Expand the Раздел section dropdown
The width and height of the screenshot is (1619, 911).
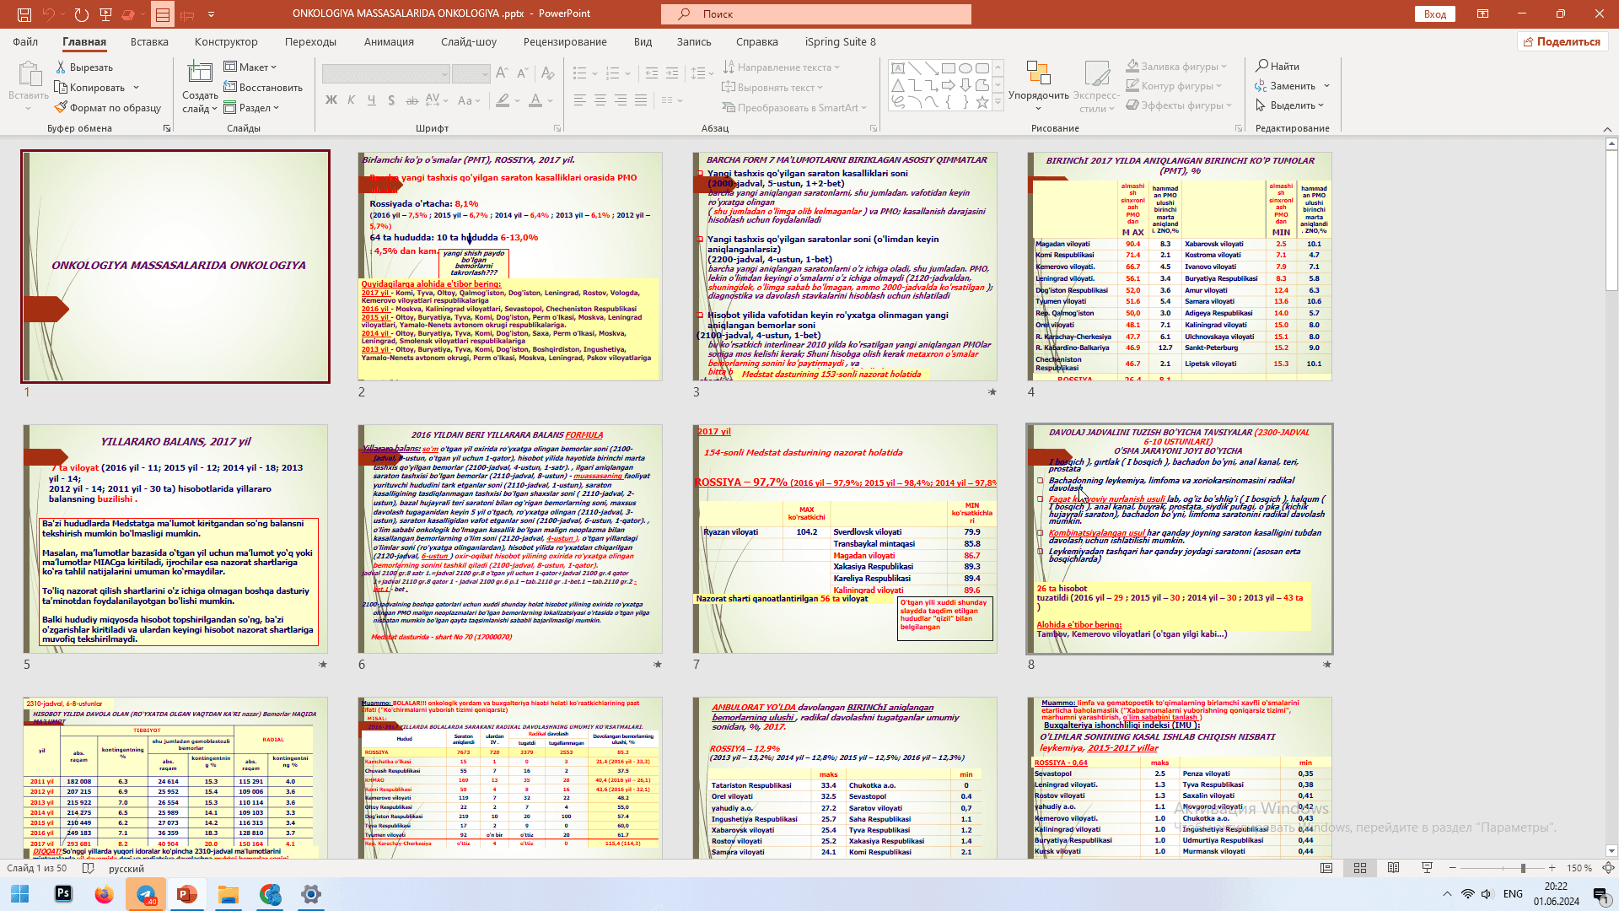[x=251, y=108]
